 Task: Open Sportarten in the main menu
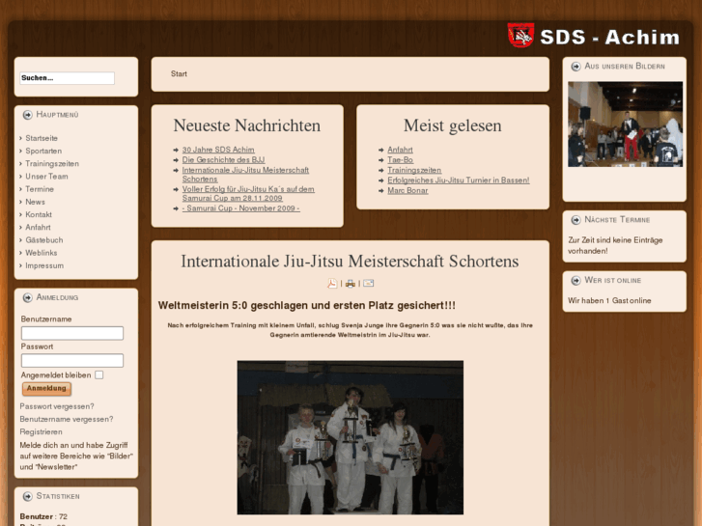[x=43, y=151]
